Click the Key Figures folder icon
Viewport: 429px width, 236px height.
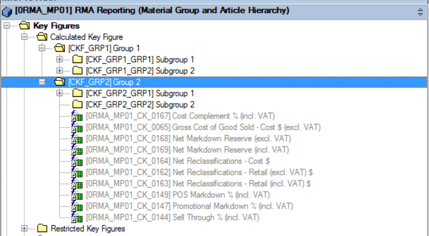(x=24, y=26)
